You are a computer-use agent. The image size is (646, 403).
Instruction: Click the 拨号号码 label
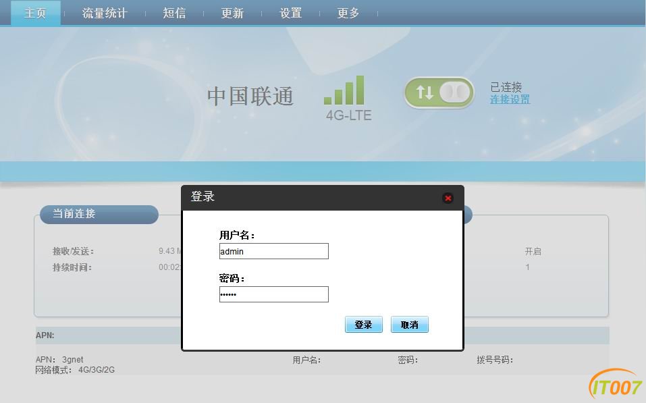coord(494,360)
